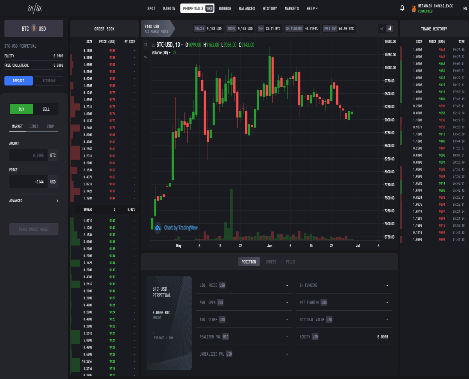Viewport: 469px width, 379px height.
Task: Click the SPREAD row in the order book
Action: tap(104, 210)
